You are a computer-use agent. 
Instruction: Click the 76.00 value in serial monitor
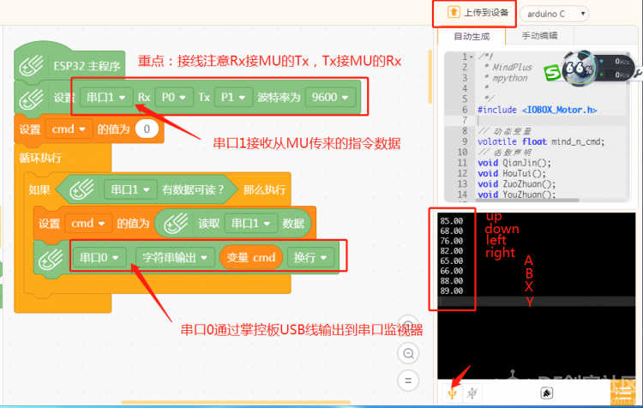click(452, 241)
